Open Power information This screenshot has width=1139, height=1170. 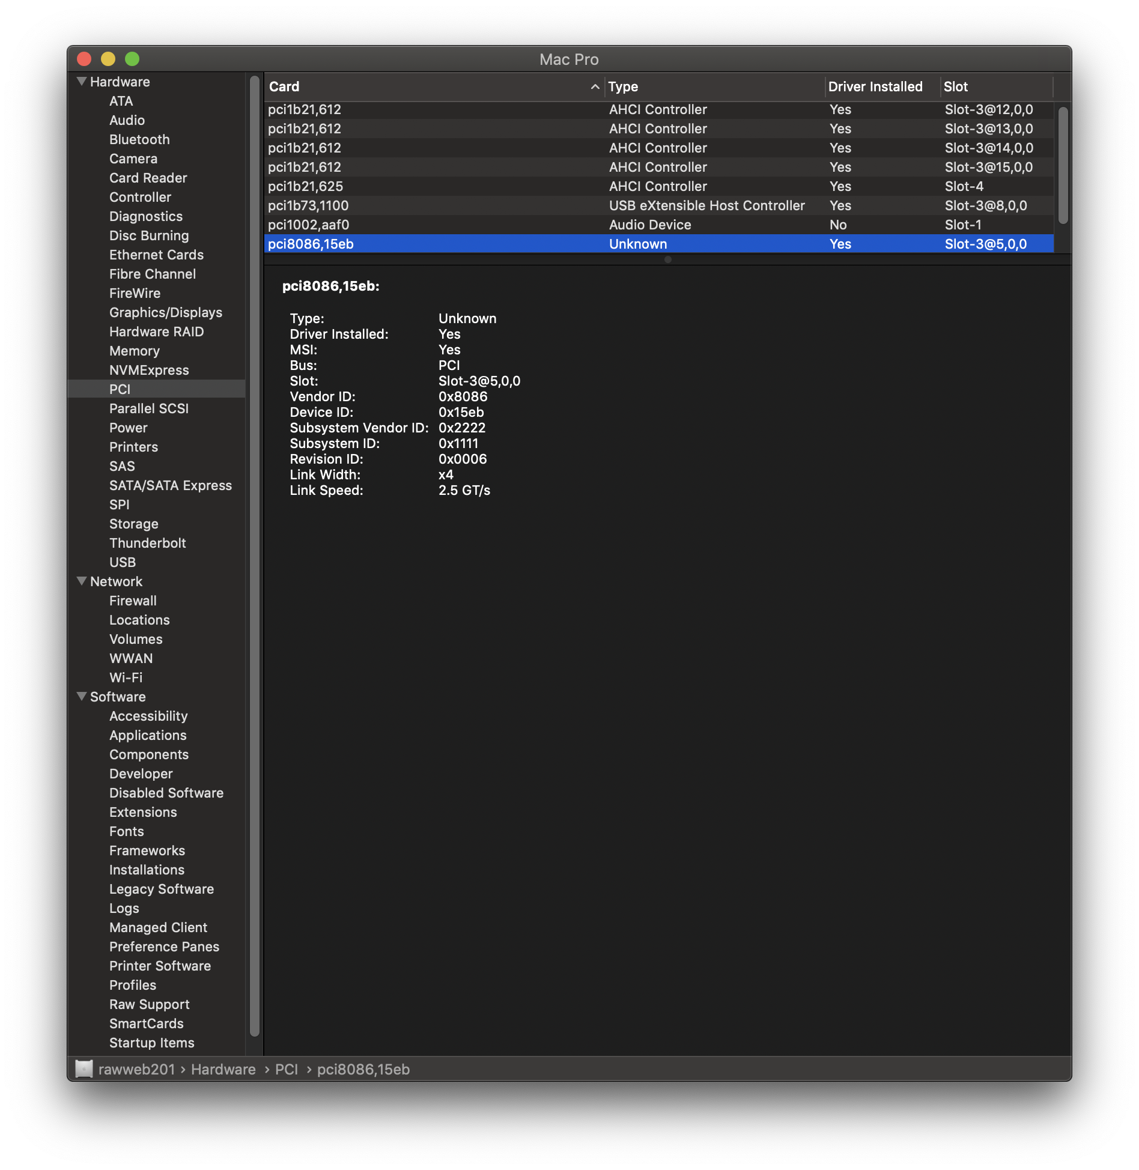coord(129,428)
